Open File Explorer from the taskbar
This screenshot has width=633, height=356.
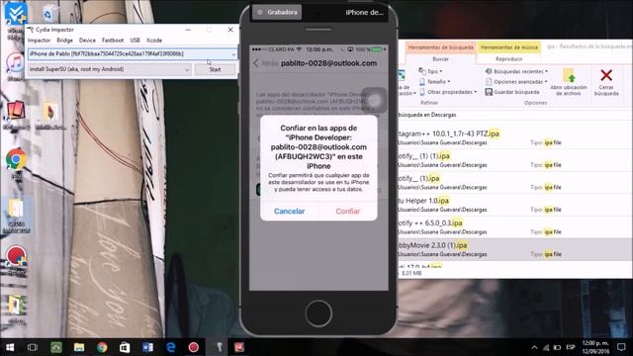point(79,347)
